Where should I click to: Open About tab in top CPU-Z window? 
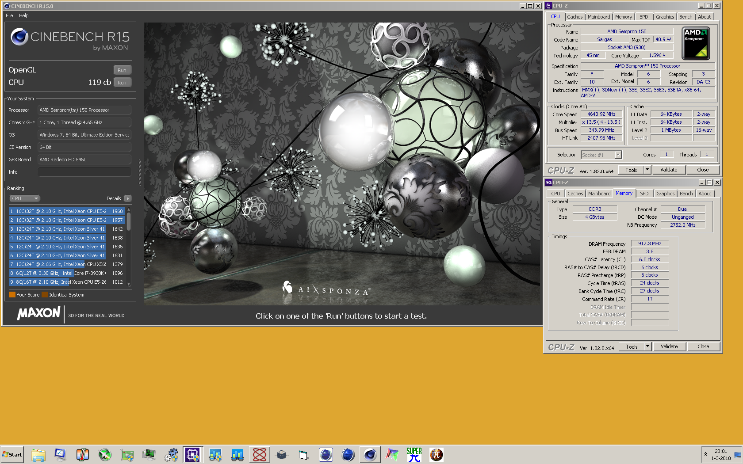tap(705, 17)
